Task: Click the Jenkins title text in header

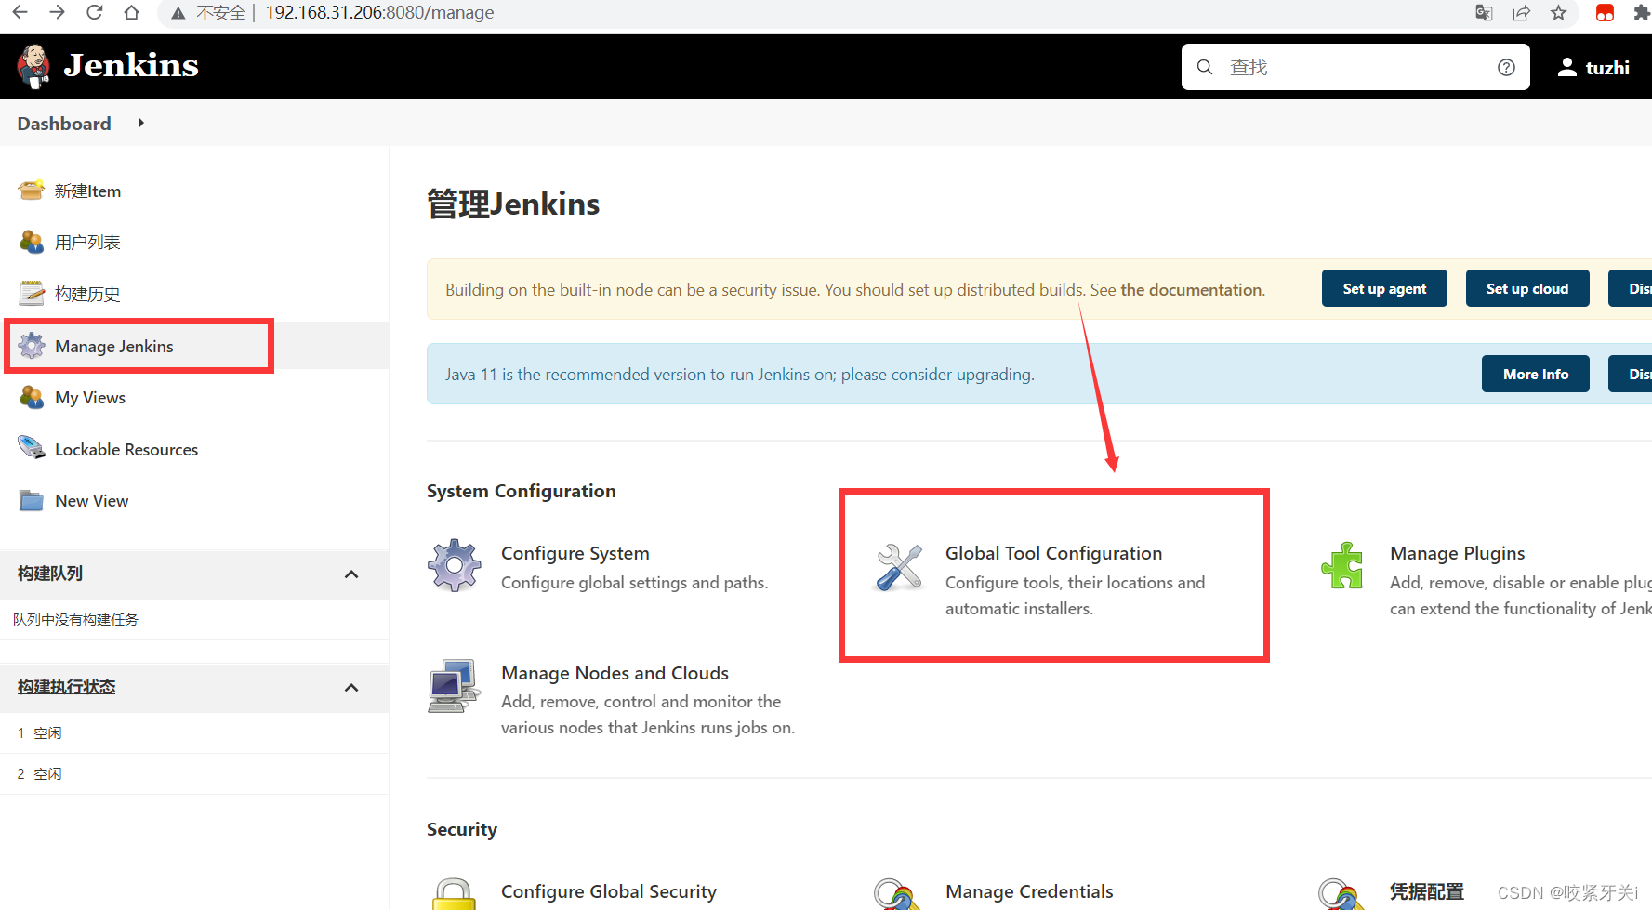Action: click(131, 65)
